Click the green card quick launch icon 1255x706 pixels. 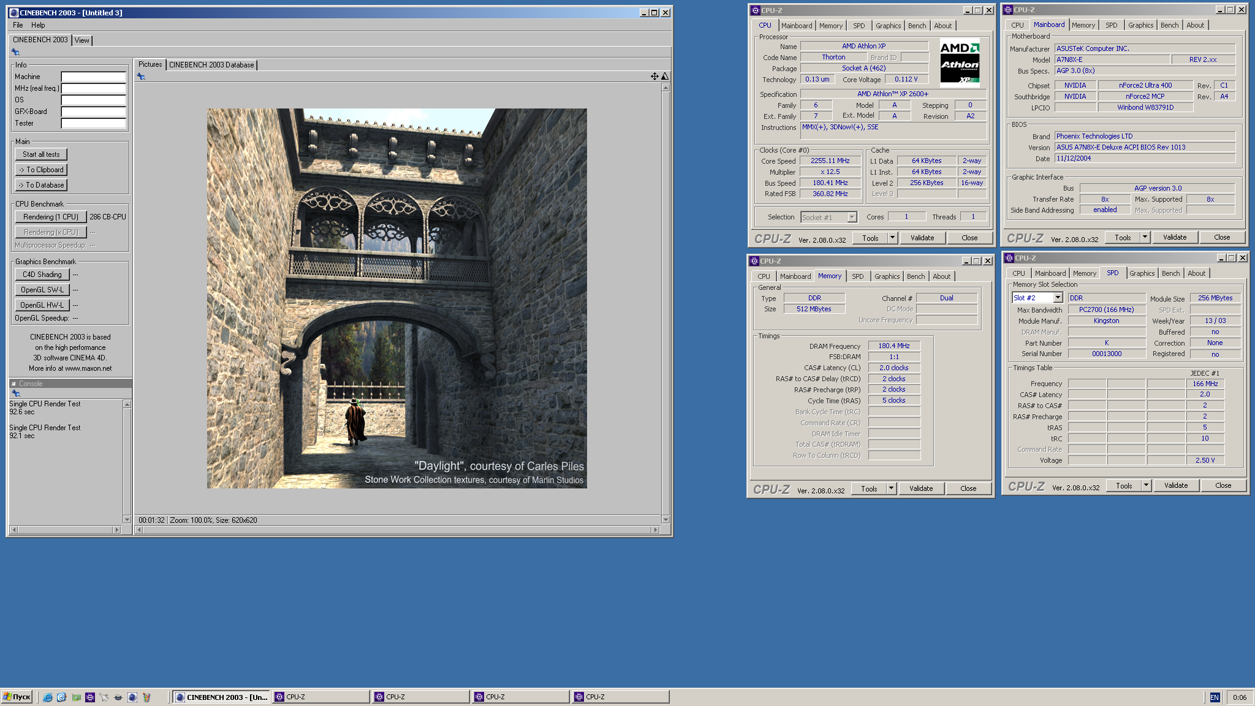76,697
